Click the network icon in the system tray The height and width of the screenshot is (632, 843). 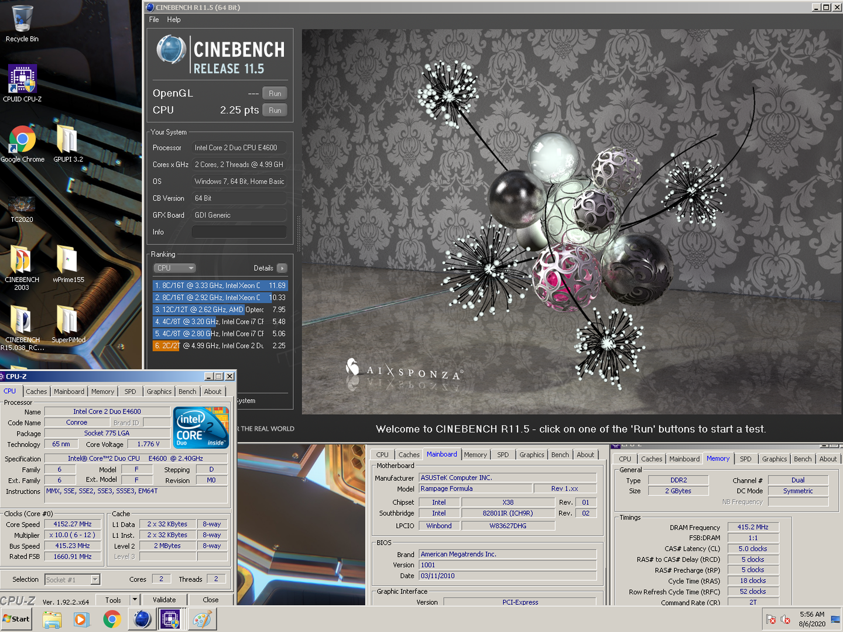pos(835,619)
